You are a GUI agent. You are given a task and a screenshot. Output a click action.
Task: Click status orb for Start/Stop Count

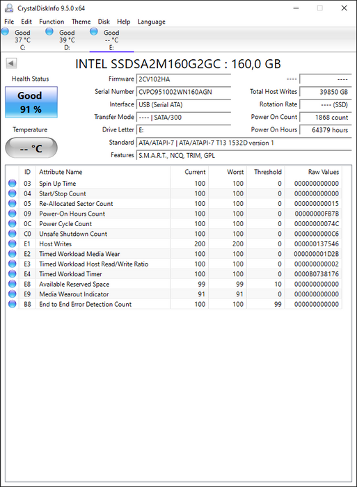tap(12, 193)
